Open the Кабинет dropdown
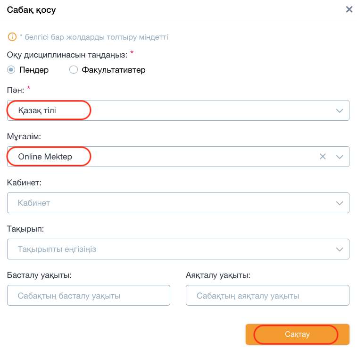The height and width of the screenshot is (350, 357). [x=178, y=203]
